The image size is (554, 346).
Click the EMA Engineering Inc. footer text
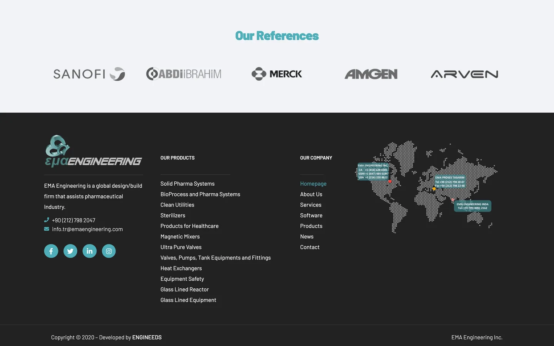pyautogui.click(x=477, y=338)
